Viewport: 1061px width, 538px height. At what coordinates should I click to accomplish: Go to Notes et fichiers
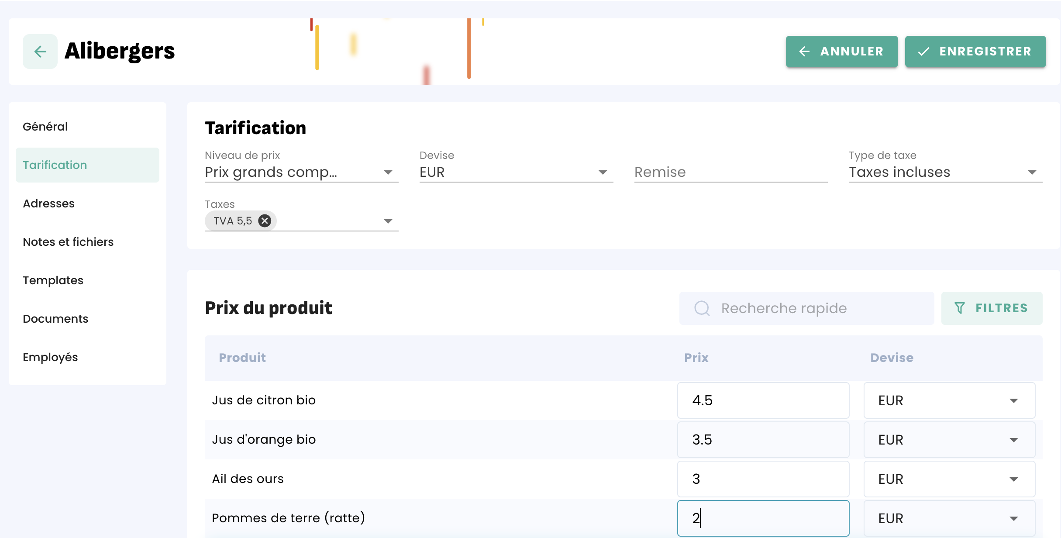[68, 242]
